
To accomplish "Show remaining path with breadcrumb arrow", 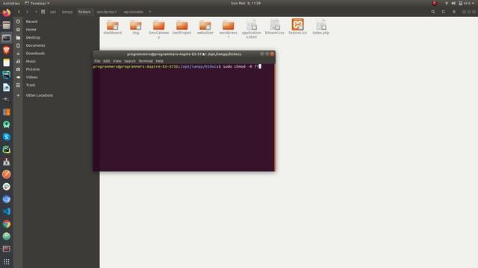I will (x=149, y=12).
